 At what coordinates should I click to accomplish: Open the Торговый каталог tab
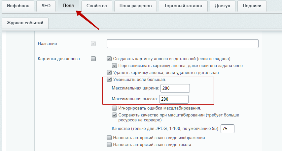tap(183, 6)
